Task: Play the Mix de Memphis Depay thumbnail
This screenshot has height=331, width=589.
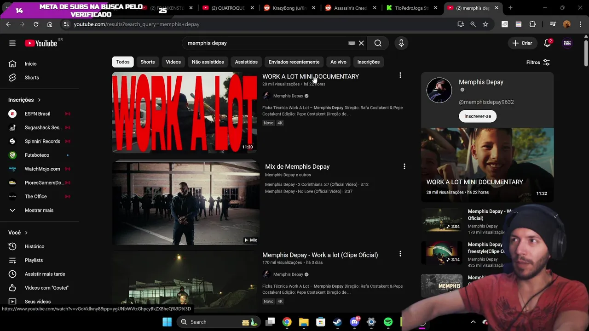Action: pyautogui.click(x=186, y=203)
